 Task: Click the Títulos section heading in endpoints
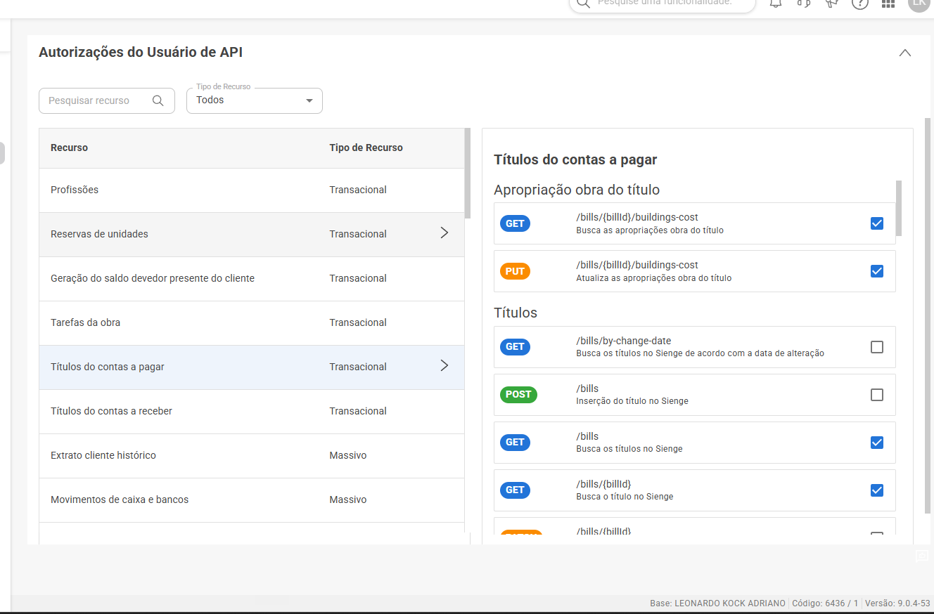516,313
